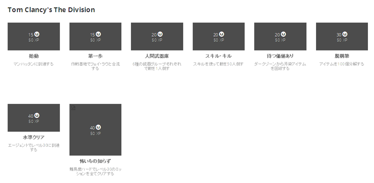Click the Uplay coin icon on スキル・キル card

coord(222,34)
